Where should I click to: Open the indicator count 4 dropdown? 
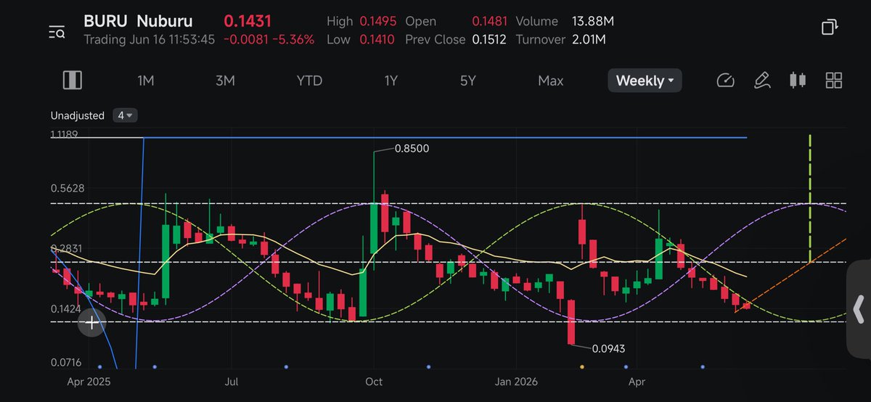126,115
